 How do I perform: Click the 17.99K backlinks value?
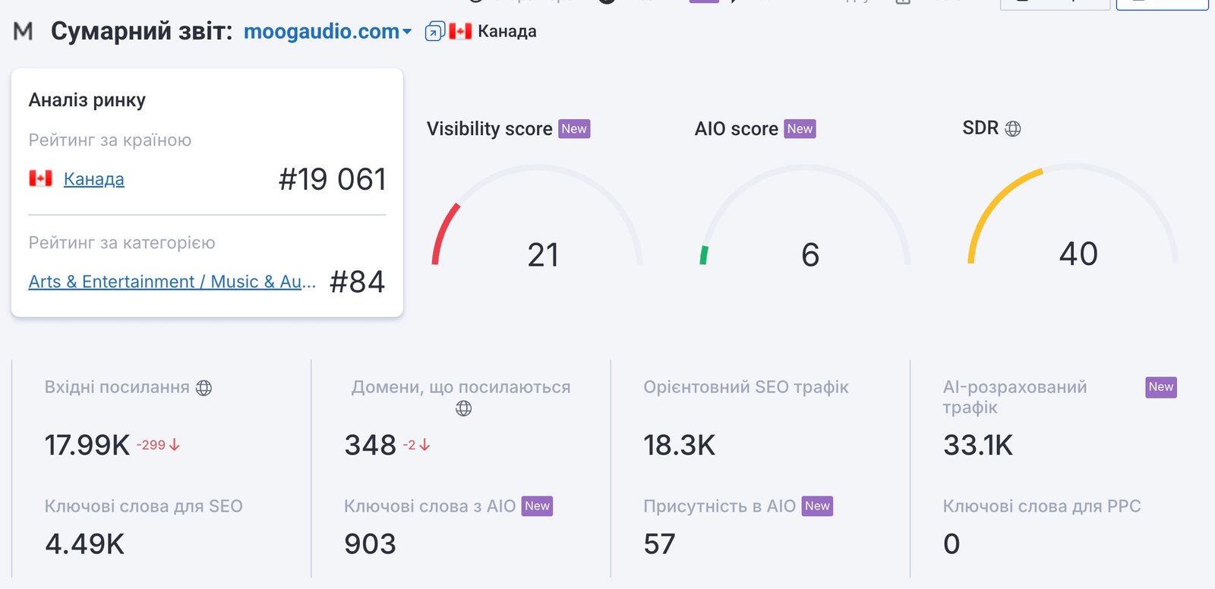tap(87, 445)
